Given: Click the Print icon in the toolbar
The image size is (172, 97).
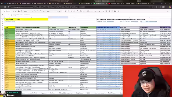Looking at the screenshot, I should (x=19, y=11).
